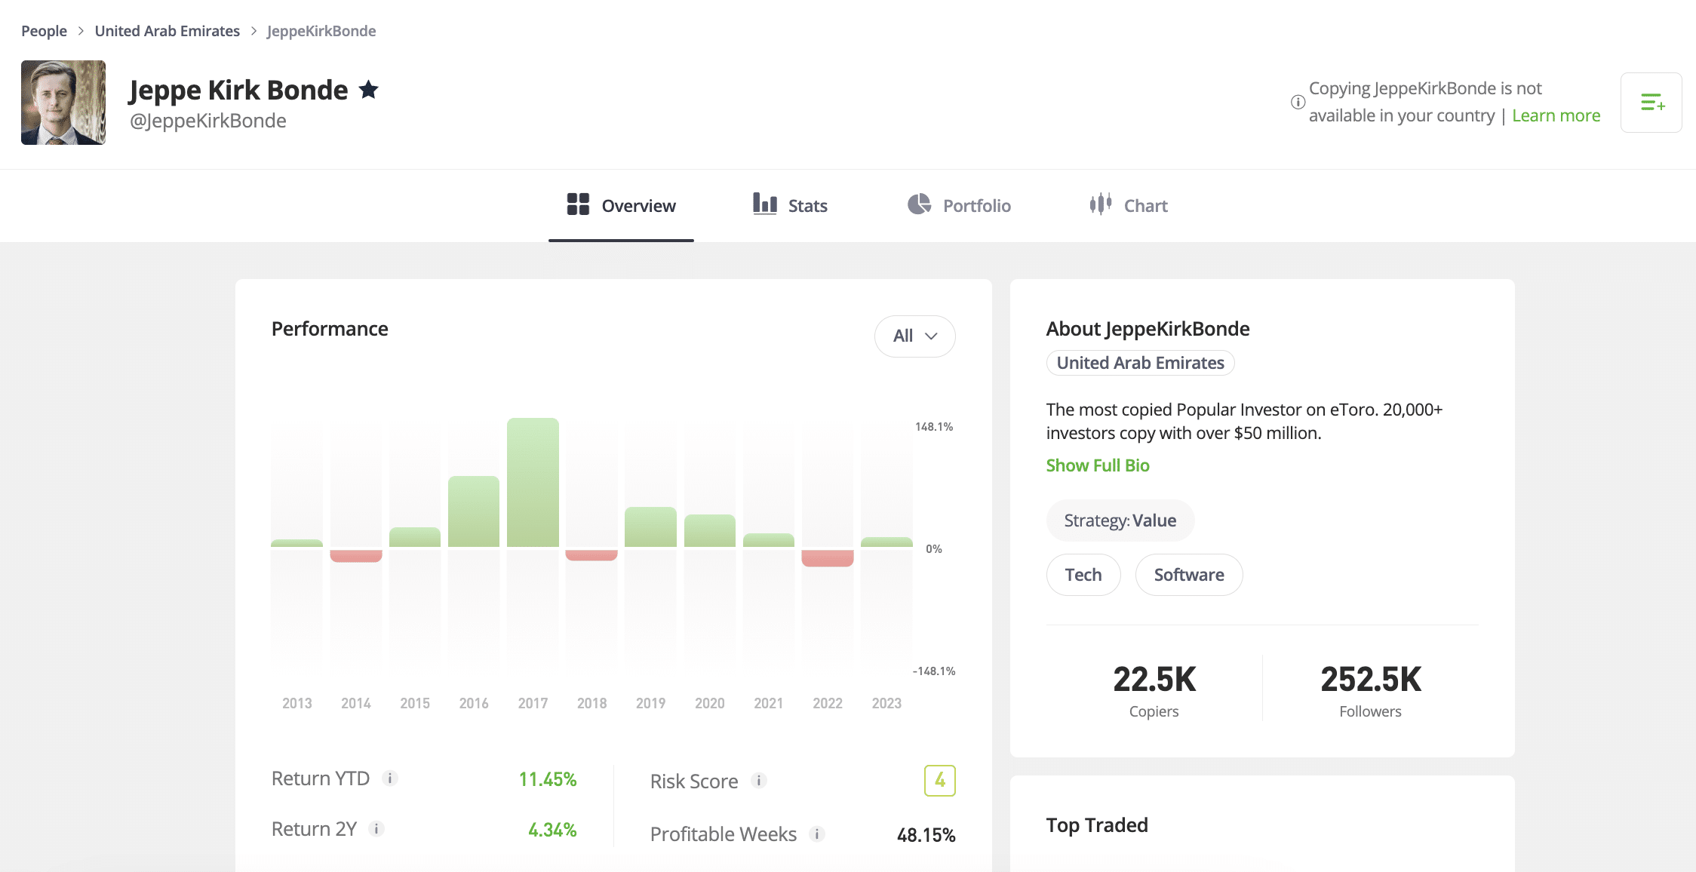Click Jeppe Kirk Bonde profile photo
This screenshot has width=1696, height=872.
63,103
